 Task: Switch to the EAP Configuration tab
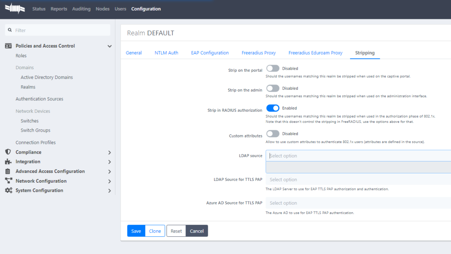click(210, 53)
